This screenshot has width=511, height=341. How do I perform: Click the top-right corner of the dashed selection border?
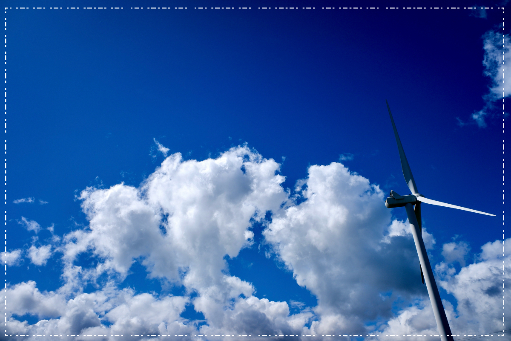[x=504, y=8]
